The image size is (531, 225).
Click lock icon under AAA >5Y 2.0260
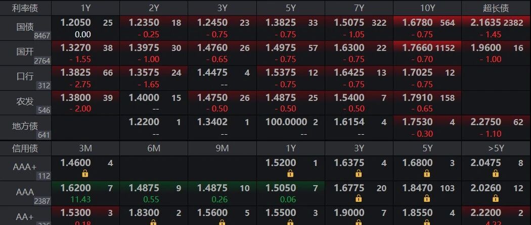click(x=496, y=199)
